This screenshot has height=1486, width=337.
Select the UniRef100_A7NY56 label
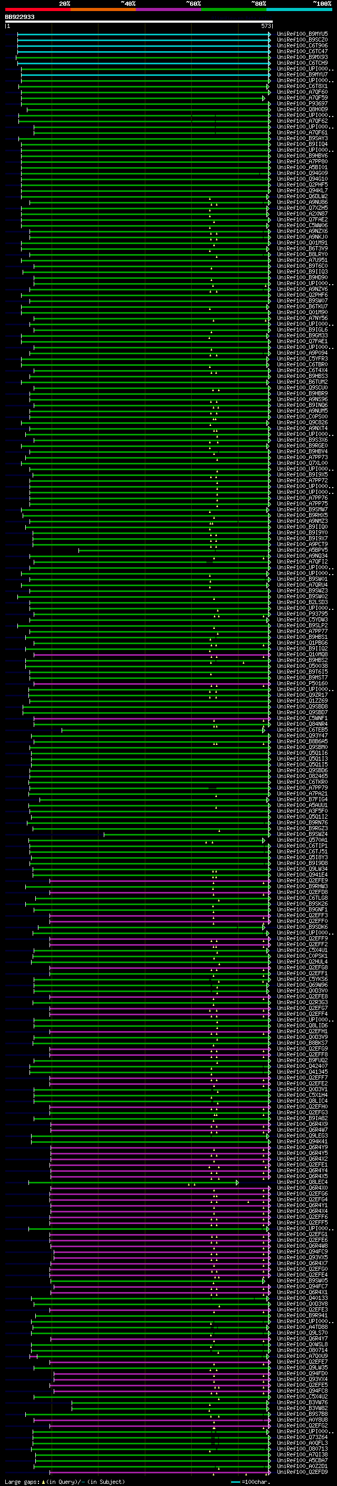point(302,318)
